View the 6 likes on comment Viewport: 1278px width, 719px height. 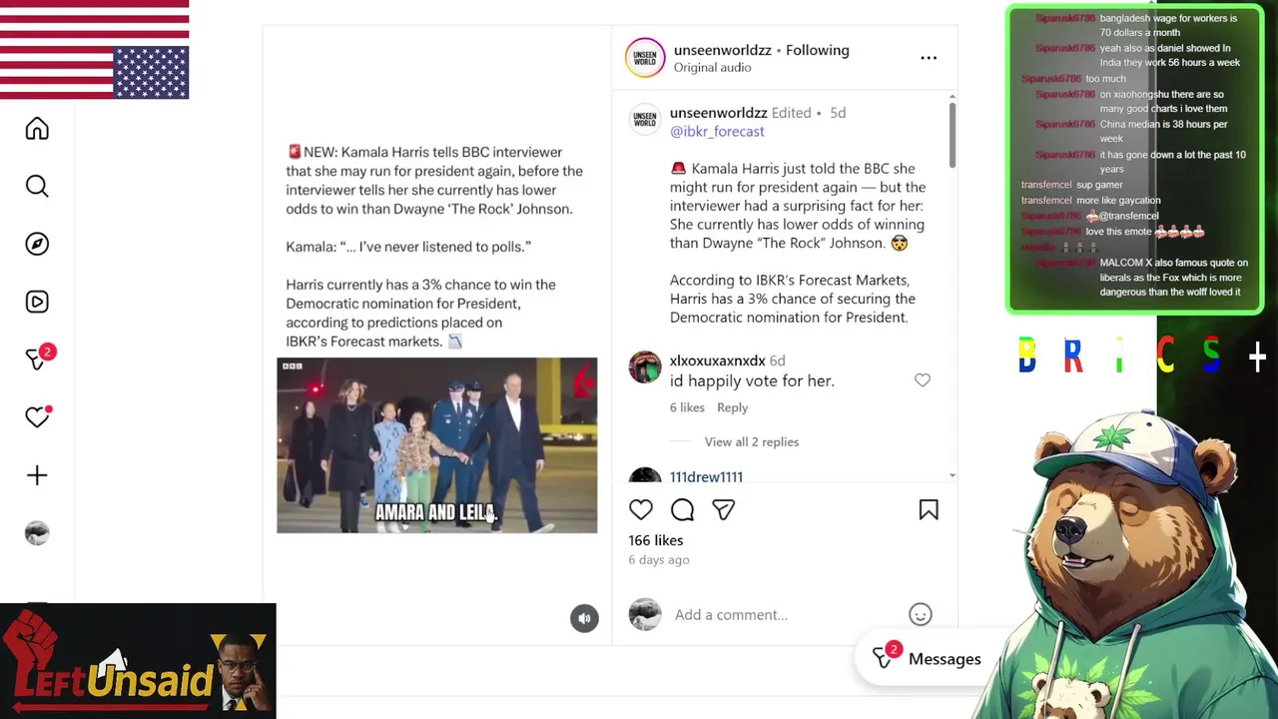click(x=687, y=407)
